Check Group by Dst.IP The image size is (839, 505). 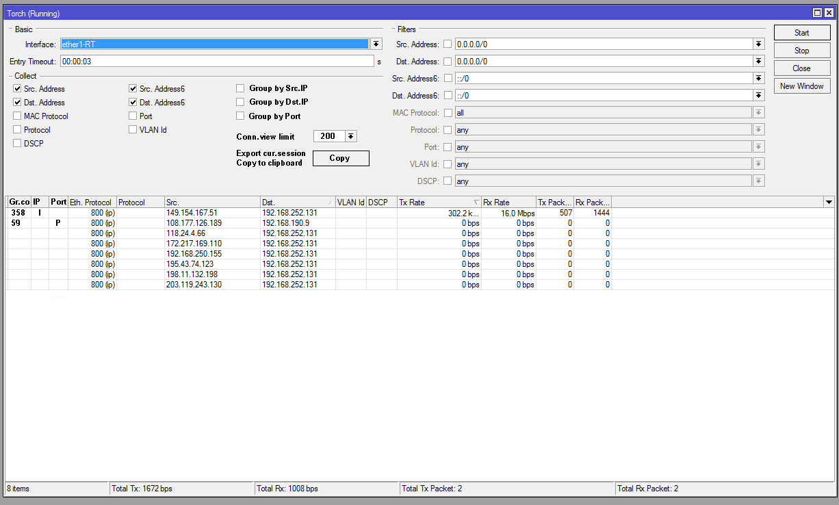[x=240, y=102]
